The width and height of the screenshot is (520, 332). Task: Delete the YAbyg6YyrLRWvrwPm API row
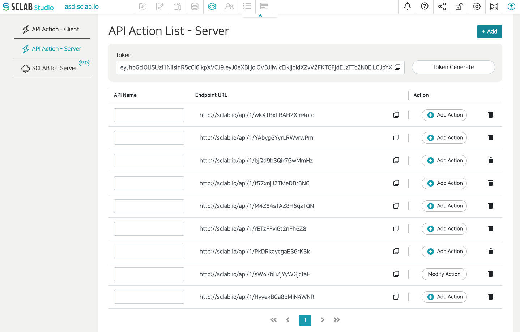pyautogui.click(x=491, y=137)
